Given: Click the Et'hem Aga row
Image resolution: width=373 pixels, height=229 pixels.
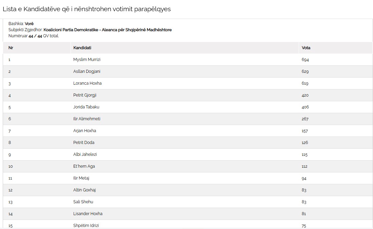Looking at the screenshot, I should tap(84, 166).
